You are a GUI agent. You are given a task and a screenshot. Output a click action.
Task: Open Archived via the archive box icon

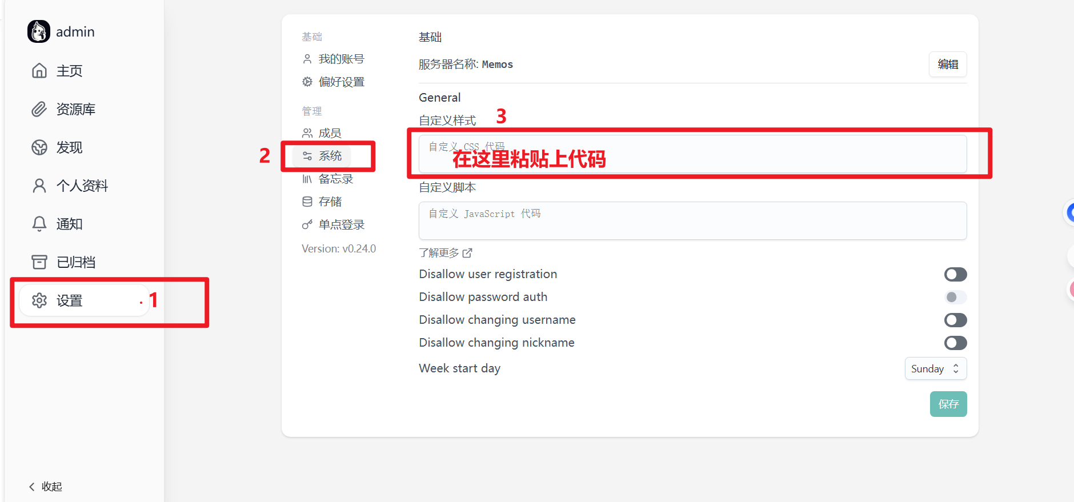[x=39, y=262]
